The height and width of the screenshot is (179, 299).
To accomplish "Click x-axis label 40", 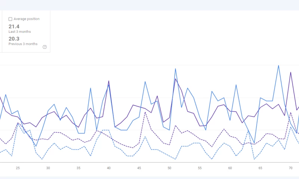I will [x=109, y=168].
